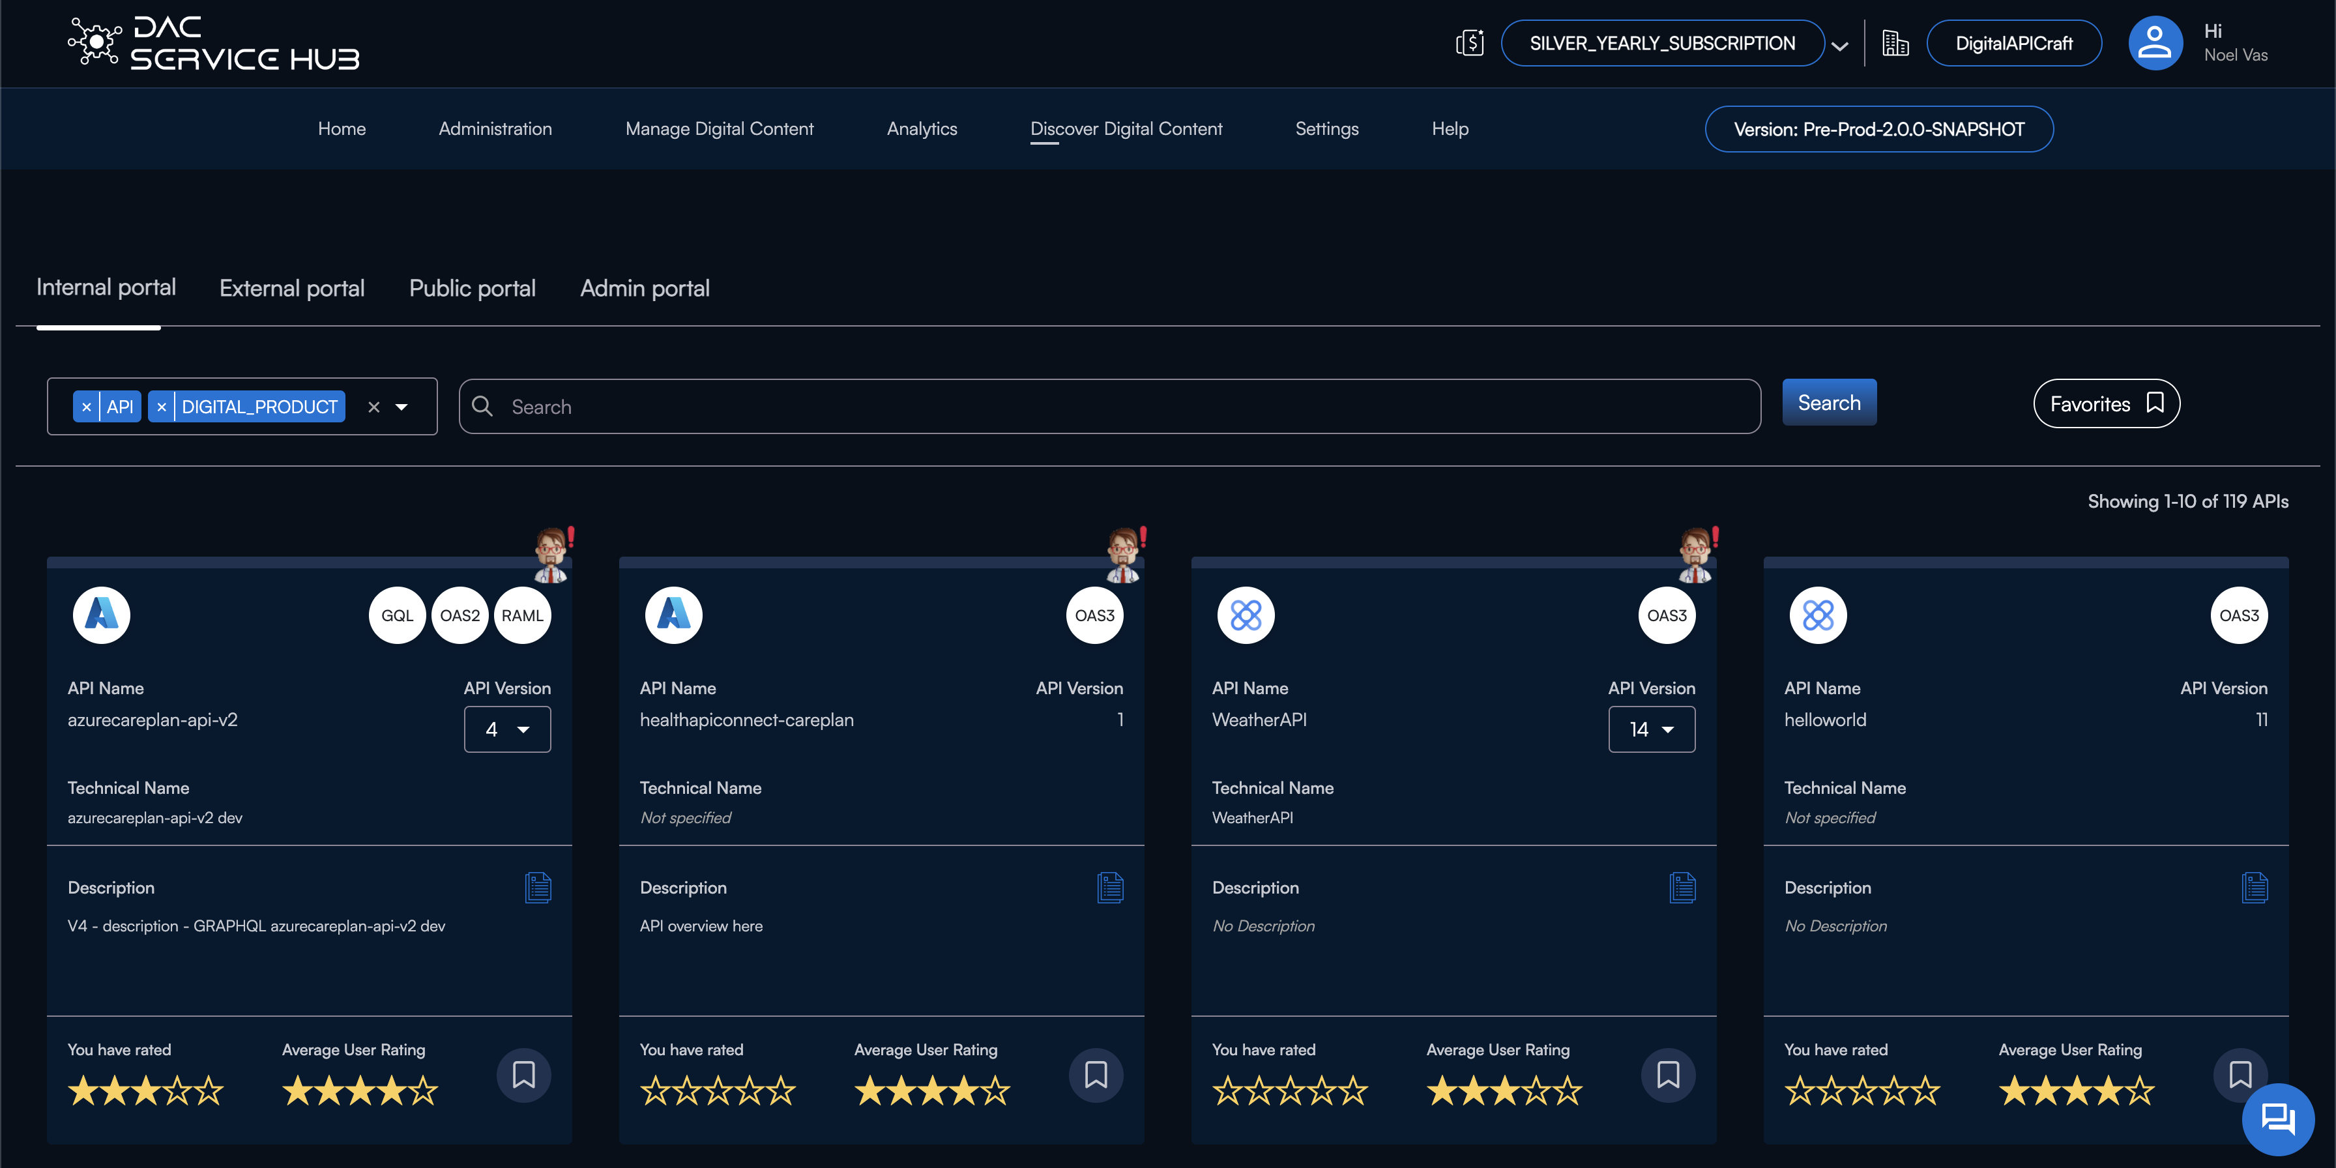Toggle the Favorites bookmark filter

click(2105, 403)
